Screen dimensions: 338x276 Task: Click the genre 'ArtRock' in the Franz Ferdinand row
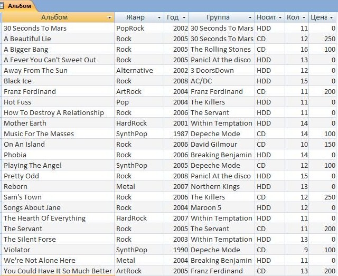pos(139,92)
